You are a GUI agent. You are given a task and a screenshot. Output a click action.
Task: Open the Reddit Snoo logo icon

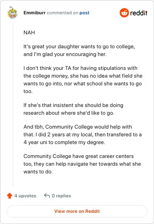coord(124,13)
